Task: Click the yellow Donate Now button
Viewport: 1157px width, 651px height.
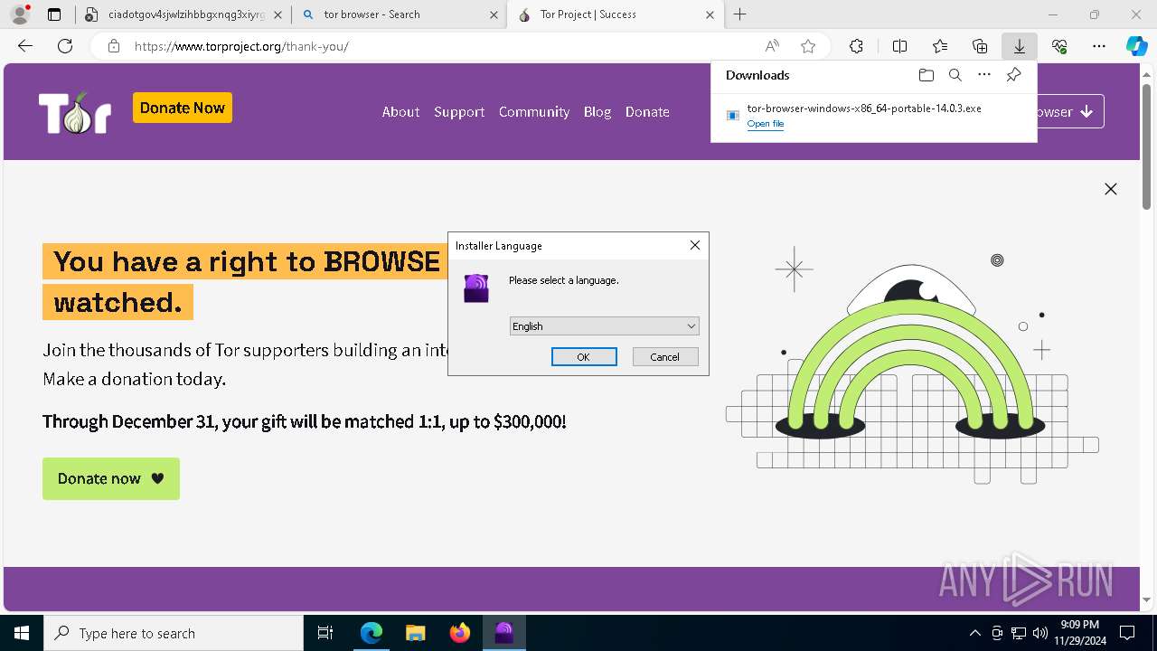Action: [x=183, y=108]
